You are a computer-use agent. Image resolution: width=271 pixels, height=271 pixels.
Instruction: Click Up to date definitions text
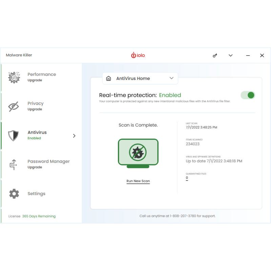click(214, 161)
